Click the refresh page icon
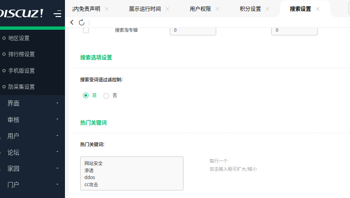The height and width of the screenshot is (198, 350). coord(82,22)
